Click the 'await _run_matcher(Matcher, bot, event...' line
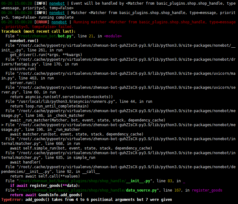The width and height of the screenshot is (238, 204). pos(88,120)
